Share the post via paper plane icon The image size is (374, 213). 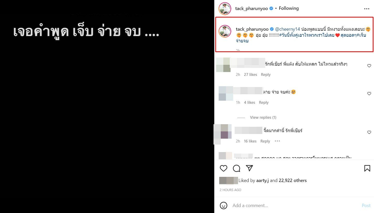249,168
